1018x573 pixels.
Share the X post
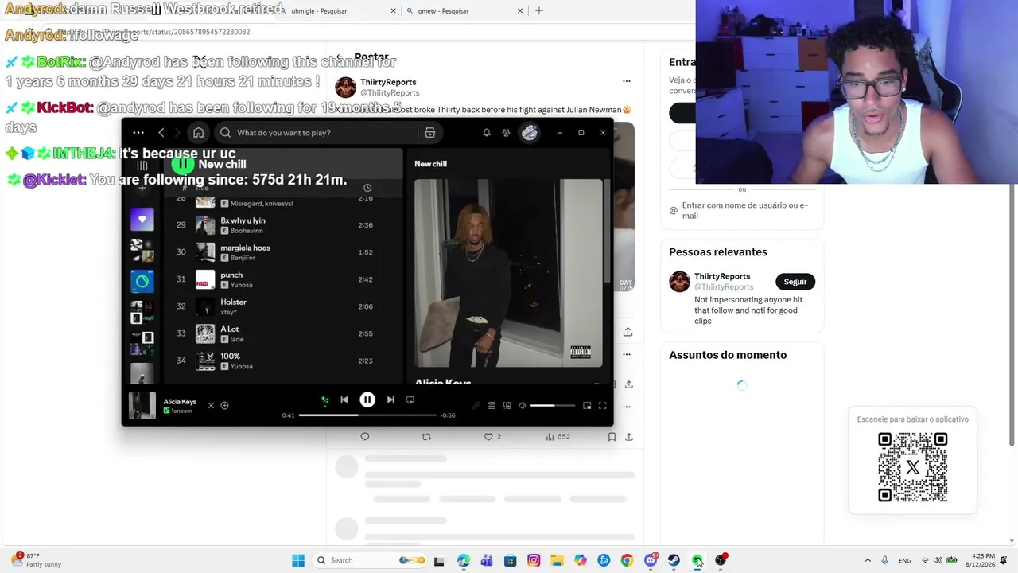coord(629,437)
